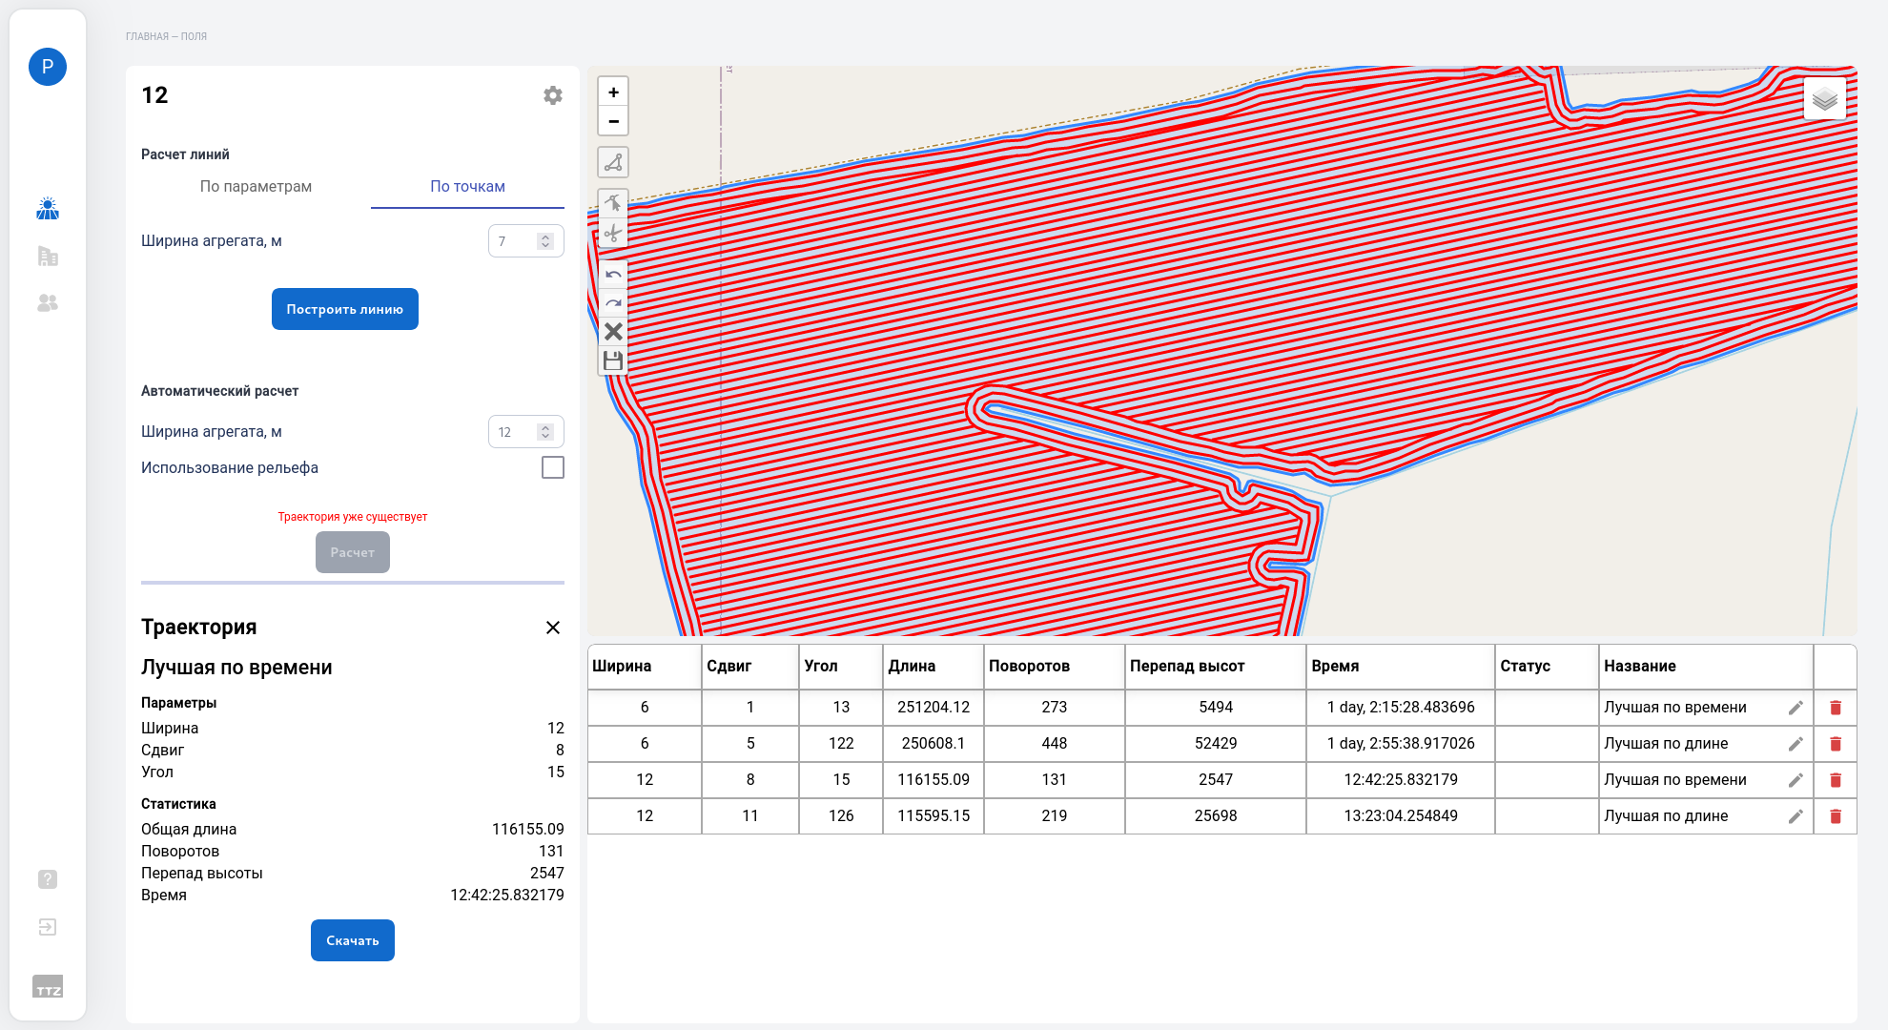
Task: Delete the trajectory with length 251204.12
Action: 1836,708
